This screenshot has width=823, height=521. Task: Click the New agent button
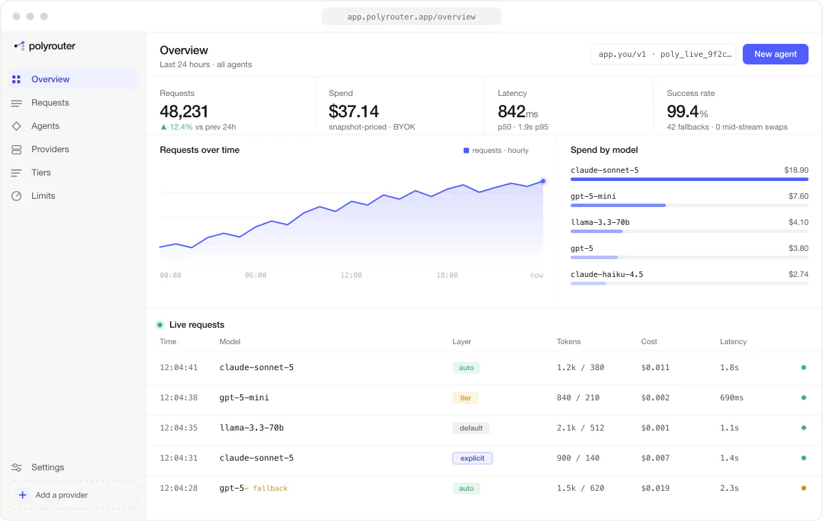[x=776, y=54]
